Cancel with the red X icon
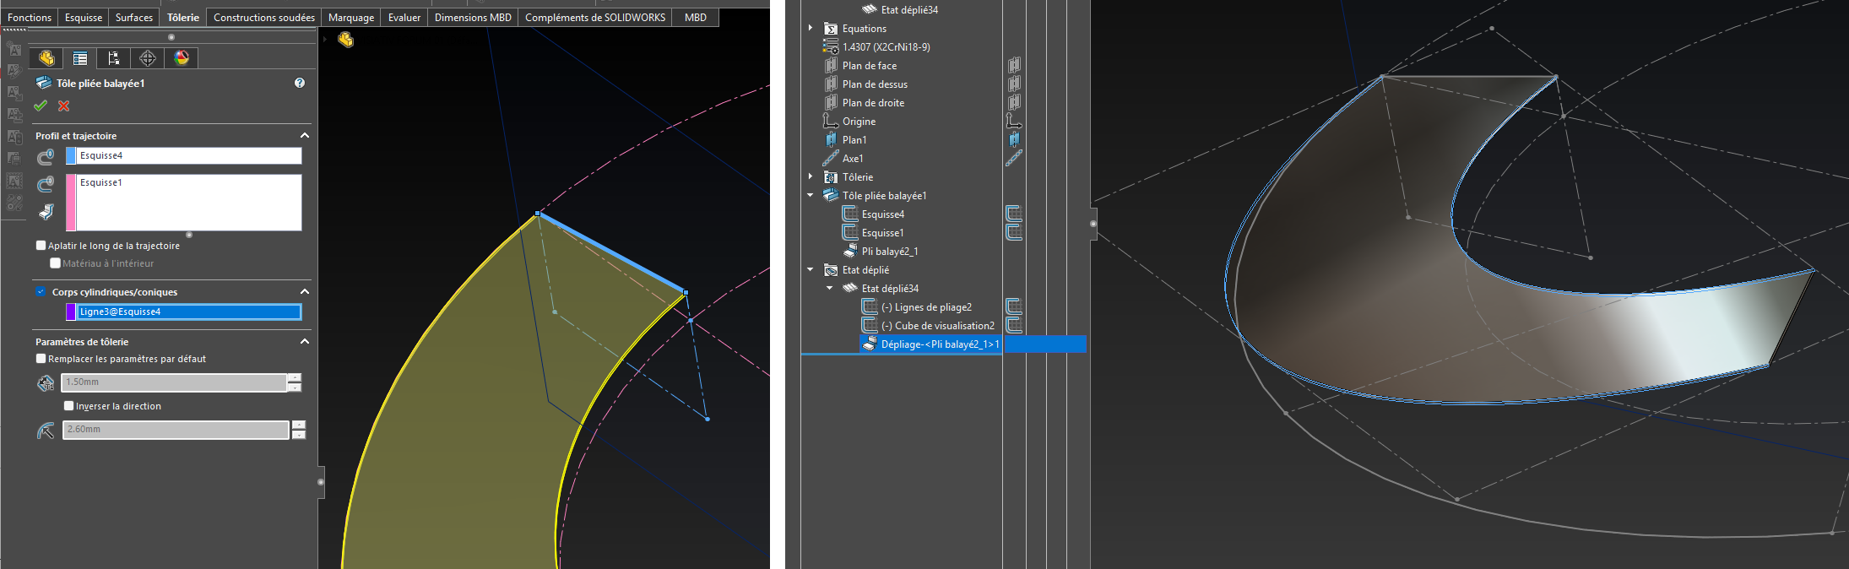The height and width of the screenshot is (569, 1849). point(63,106)
